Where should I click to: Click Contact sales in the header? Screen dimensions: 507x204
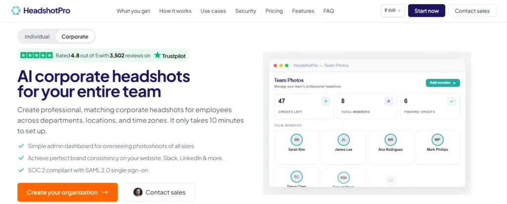click(472, 11)
